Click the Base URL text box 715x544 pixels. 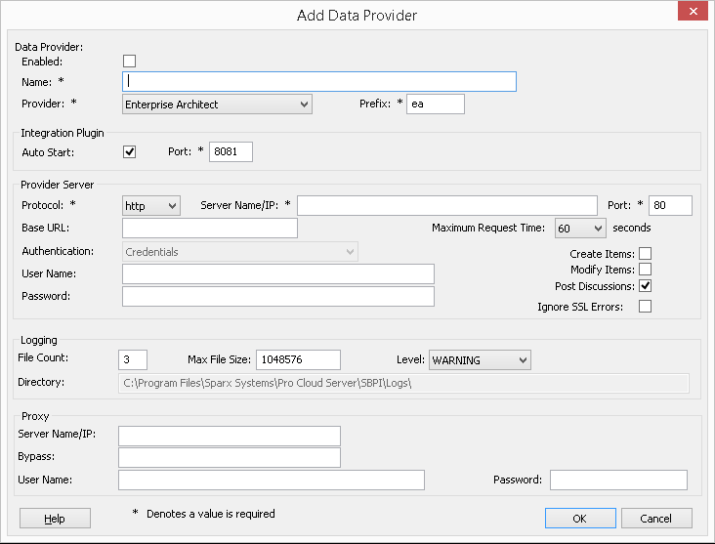pyautogui.click(x=210, y=229)
